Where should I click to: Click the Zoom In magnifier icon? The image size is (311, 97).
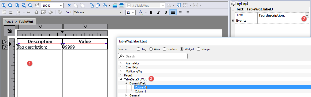pos(3,5)
